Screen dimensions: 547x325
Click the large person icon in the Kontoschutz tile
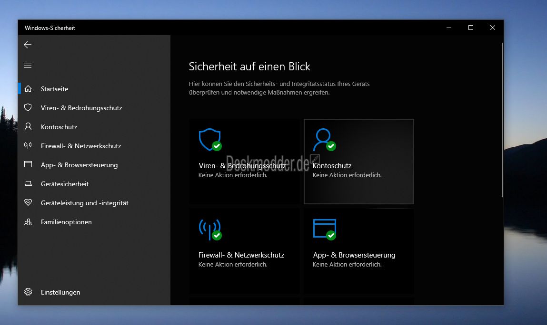click(324, 140)
